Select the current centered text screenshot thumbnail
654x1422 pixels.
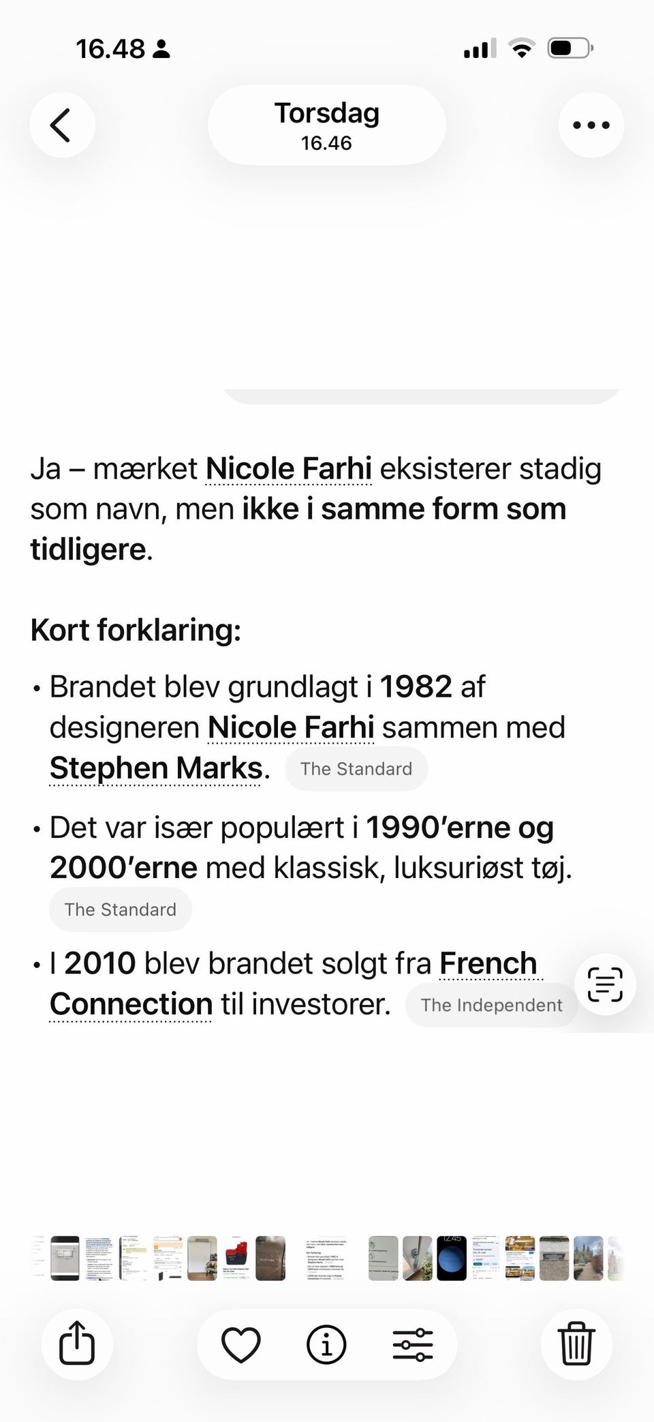pyautogui.click(x=326, y=1258)
